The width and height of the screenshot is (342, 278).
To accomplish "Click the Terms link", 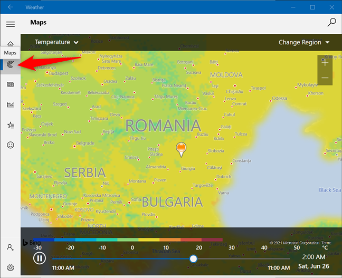I will coord(326,243).
